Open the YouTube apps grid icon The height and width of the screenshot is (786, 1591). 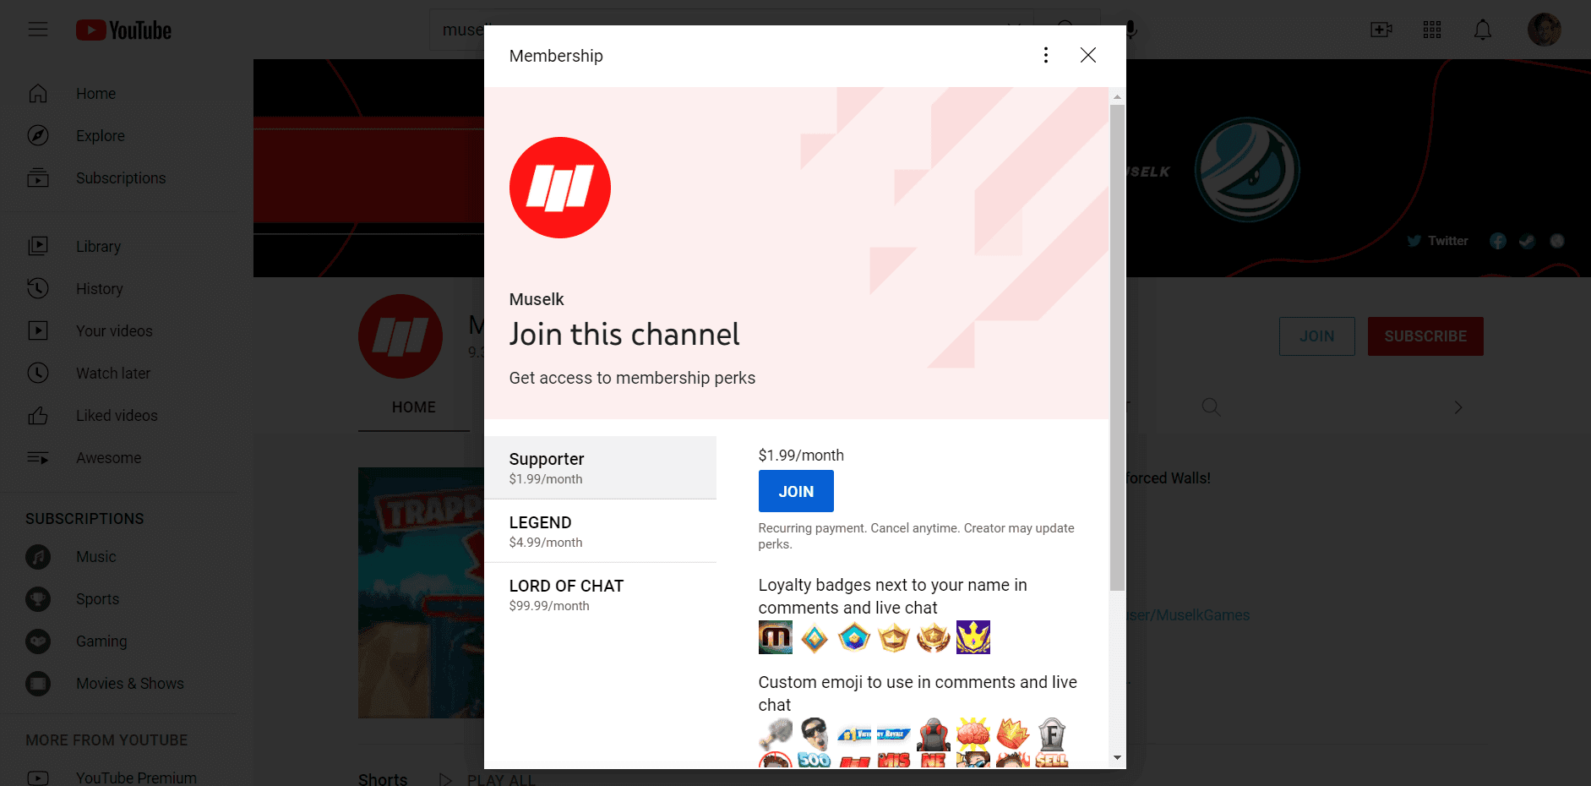pyautogui.click(x=1431, y=29)
